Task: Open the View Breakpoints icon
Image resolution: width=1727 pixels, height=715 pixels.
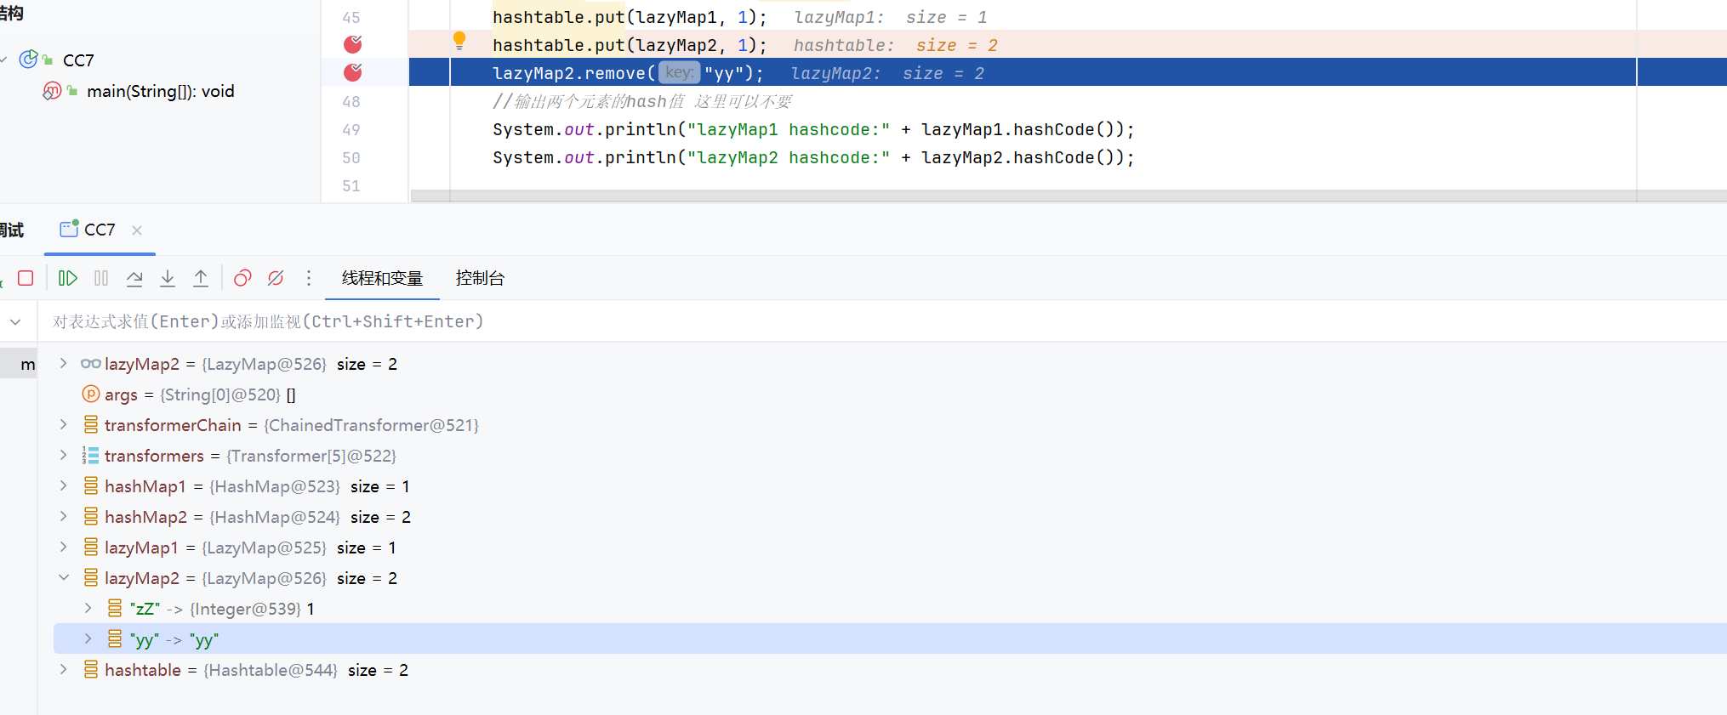Action: (x=242, y=278)
